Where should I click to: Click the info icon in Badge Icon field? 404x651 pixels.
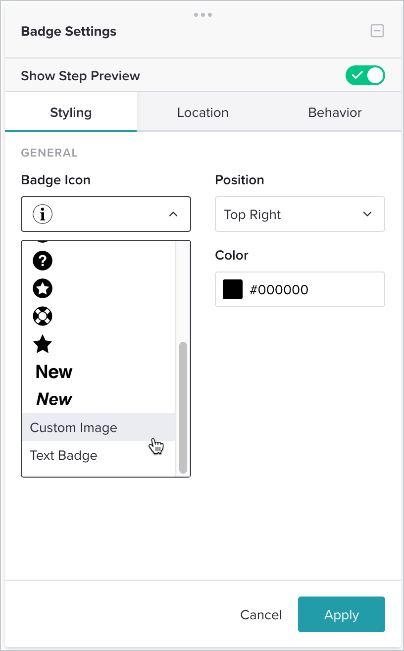point(43,214)
